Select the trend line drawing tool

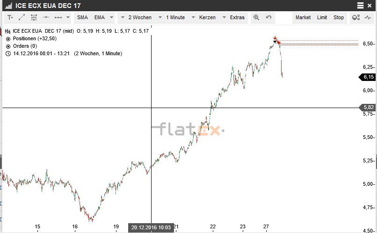click(x=22, y=17)
